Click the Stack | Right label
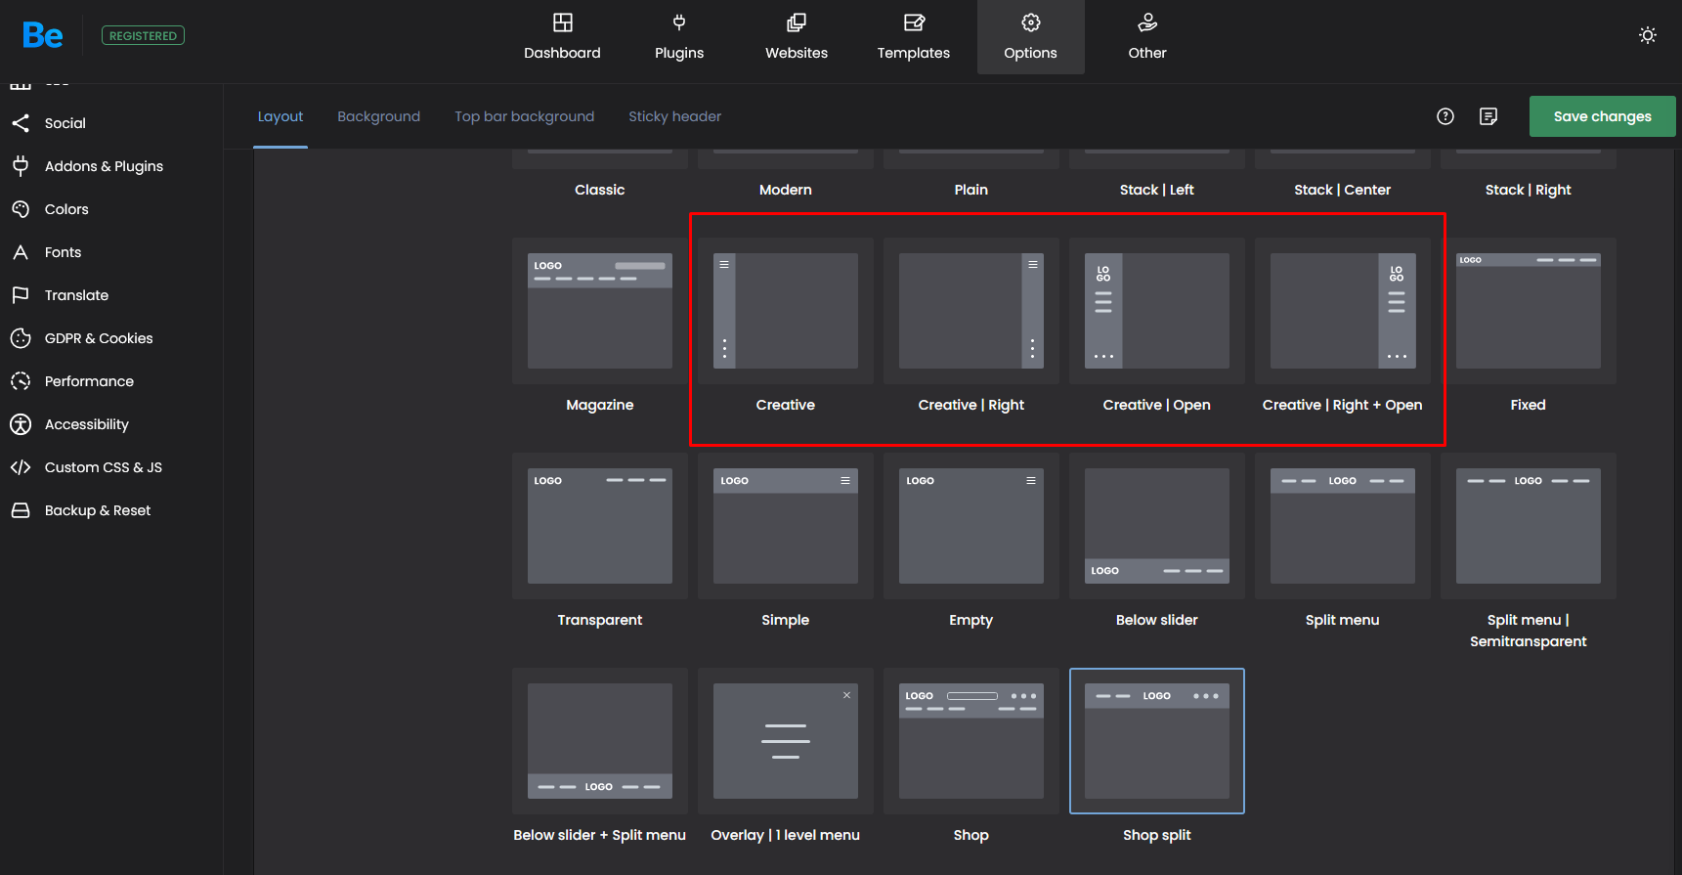The image size is (1682, 875). click(1529, 190)
